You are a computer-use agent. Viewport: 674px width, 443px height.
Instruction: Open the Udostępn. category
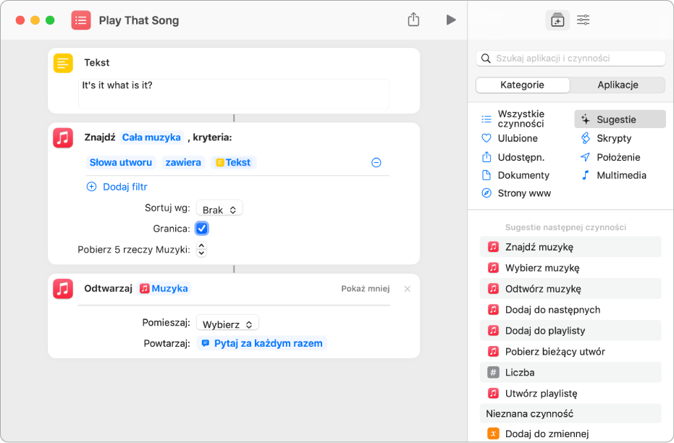[x=513, y=157]
